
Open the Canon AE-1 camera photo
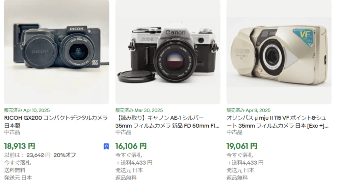[168, 52]
